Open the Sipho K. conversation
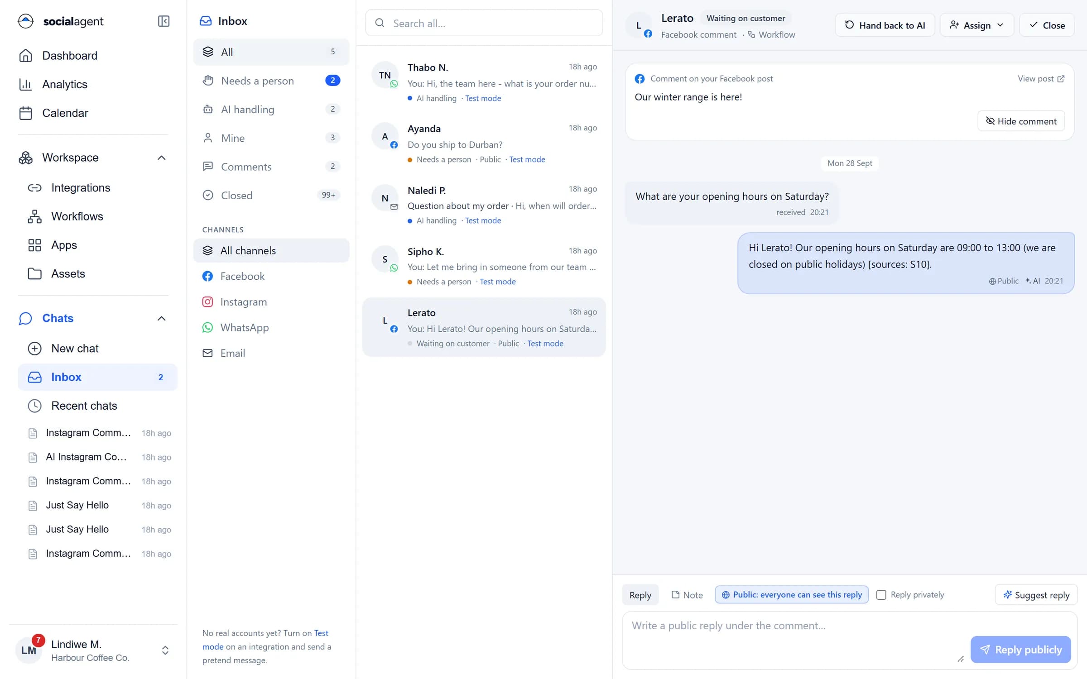Image resolution: width=1087 pixels, height=679 pixels. [x=484, y=266]
